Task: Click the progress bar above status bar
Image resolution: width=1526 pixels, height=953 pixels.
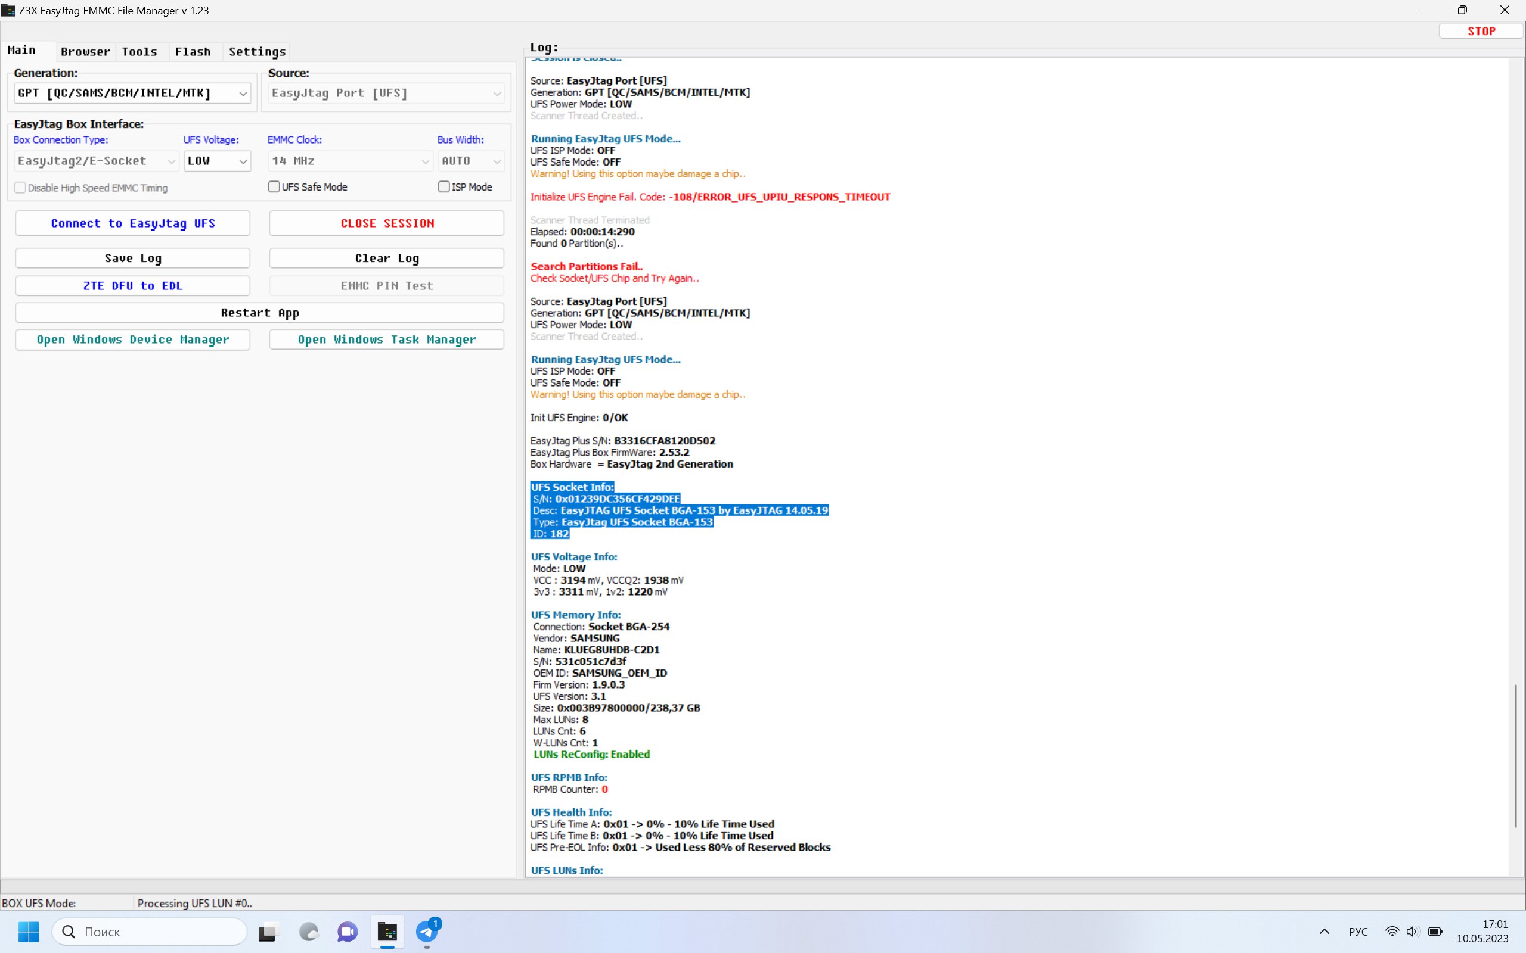Action: [763, 886]
